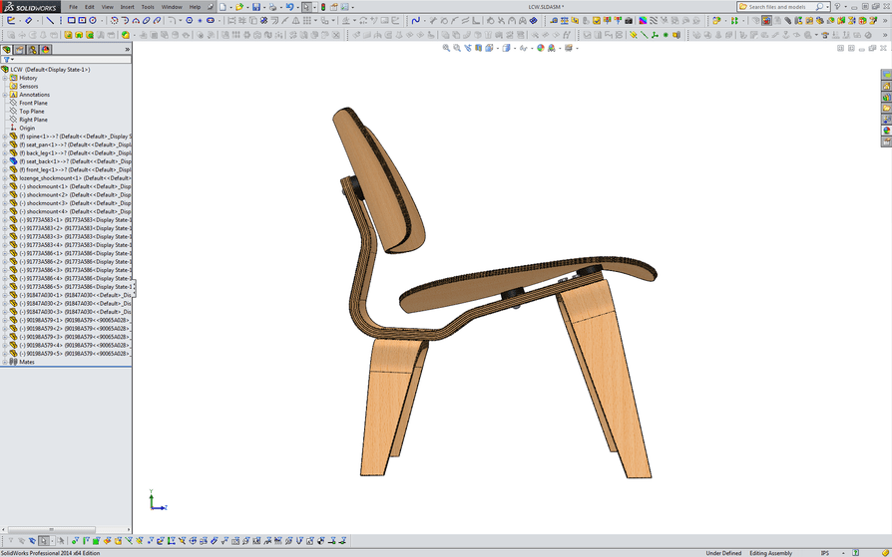The height and width of the screenshot is (557, 892).
Task: Open the Window menu
Action: 172,7
